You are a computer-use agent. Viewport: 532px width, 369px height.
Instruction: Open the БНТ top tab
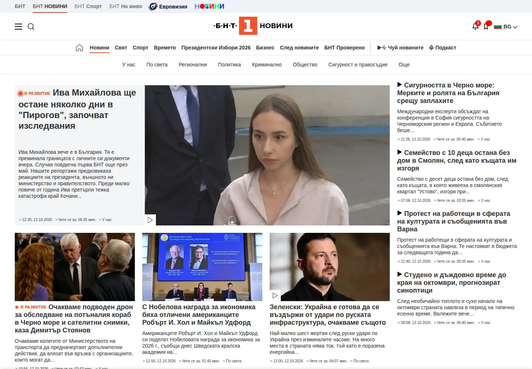coord(20,6)
